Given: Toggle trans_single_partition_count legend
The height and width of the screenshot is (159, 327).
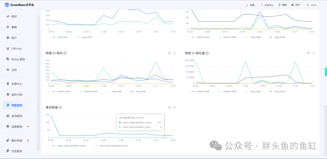Looking at the screenshot, I should click(x=69, y=146).
